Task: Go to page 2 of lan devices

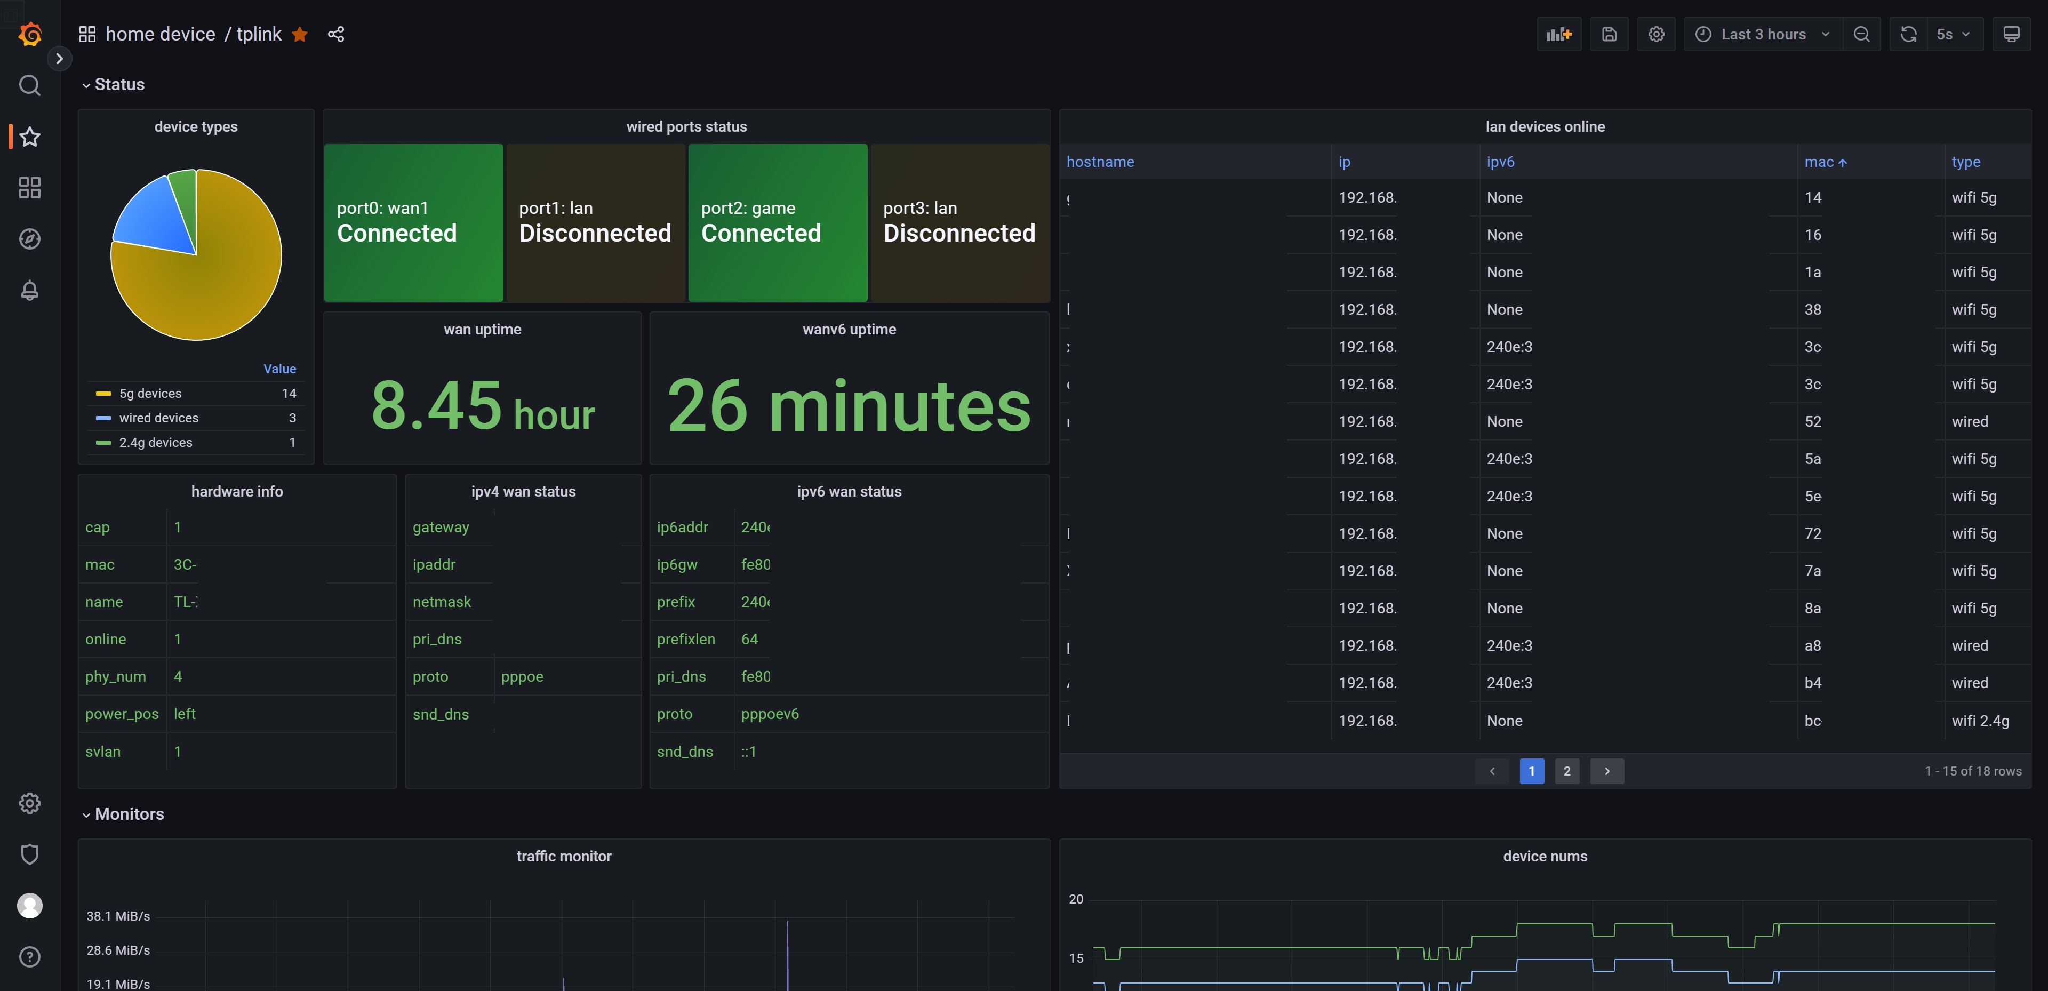Action: [x=1566, y=771]
